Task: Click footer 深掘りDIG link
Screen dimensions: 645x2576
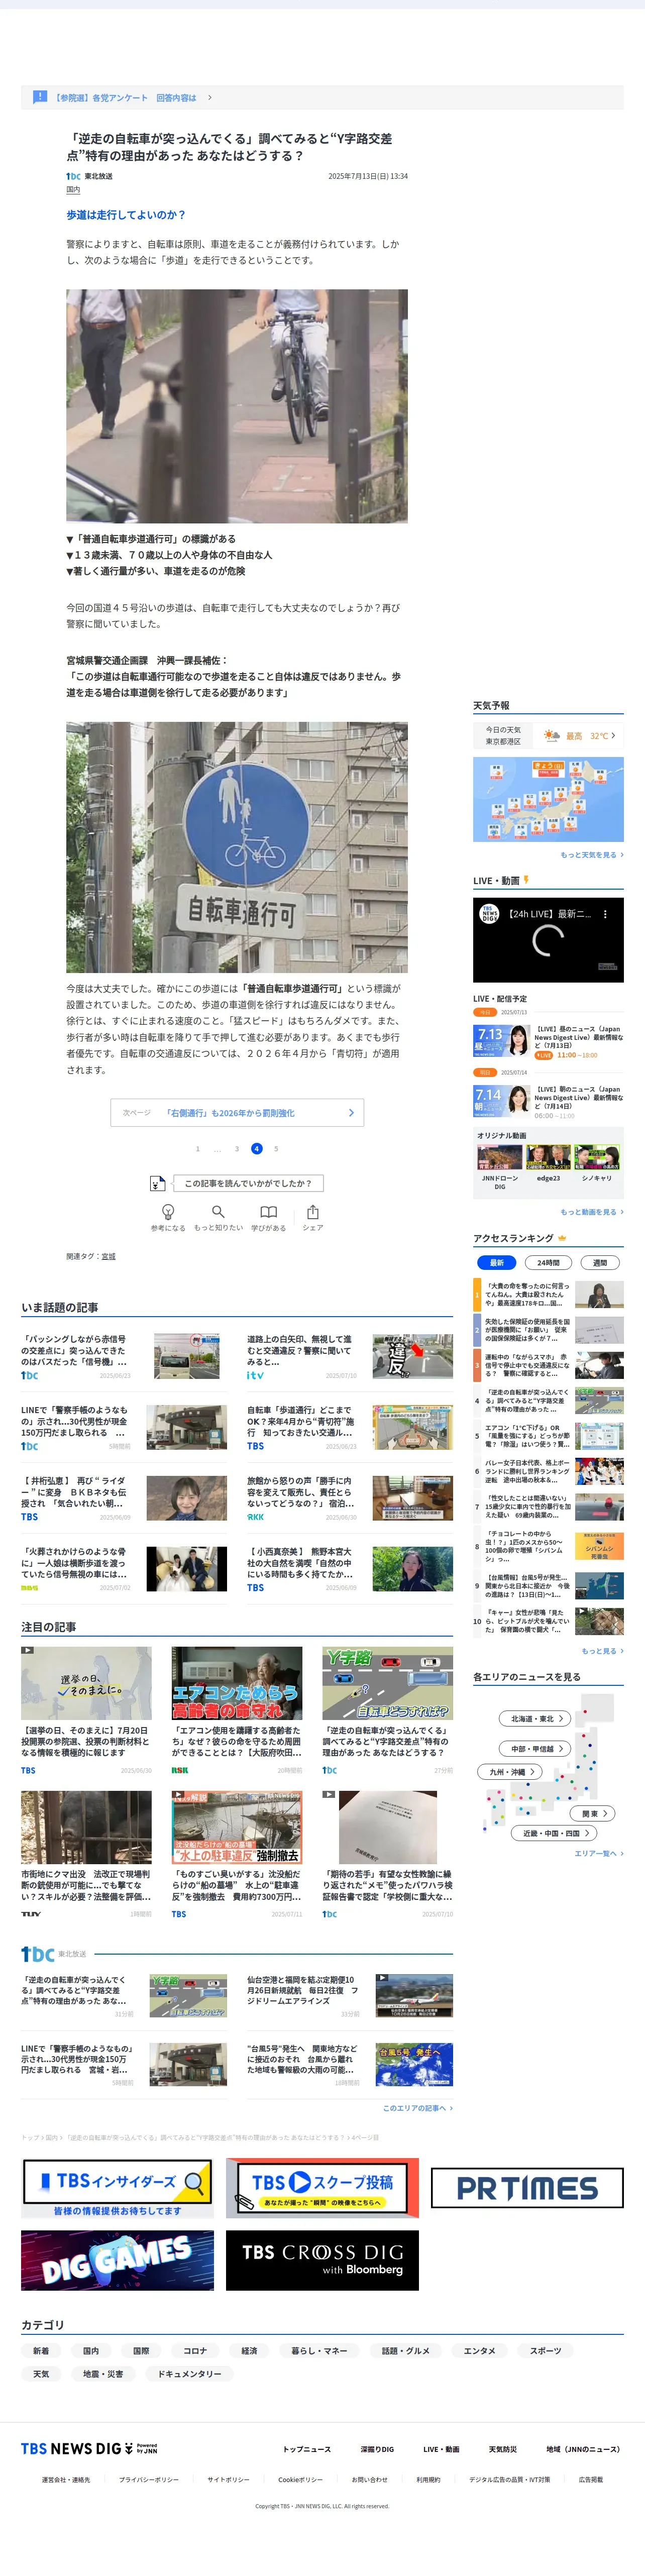Action: [x=377, y=2449]
